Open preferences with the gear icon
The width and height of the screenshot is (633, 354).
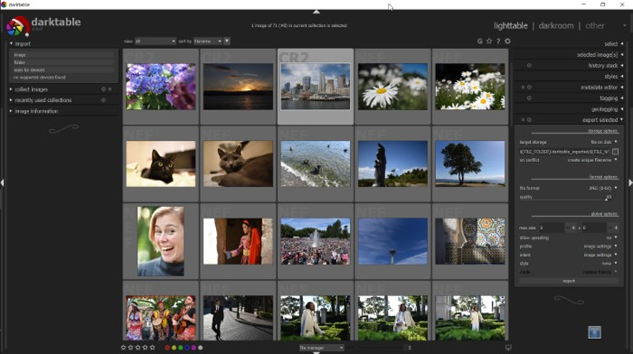[x=507, y=41]
